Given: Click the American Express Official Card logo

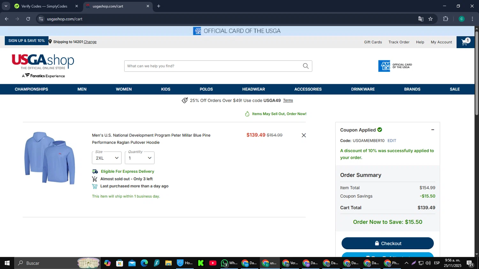Looking at the screenshot, I should [395, 66].
